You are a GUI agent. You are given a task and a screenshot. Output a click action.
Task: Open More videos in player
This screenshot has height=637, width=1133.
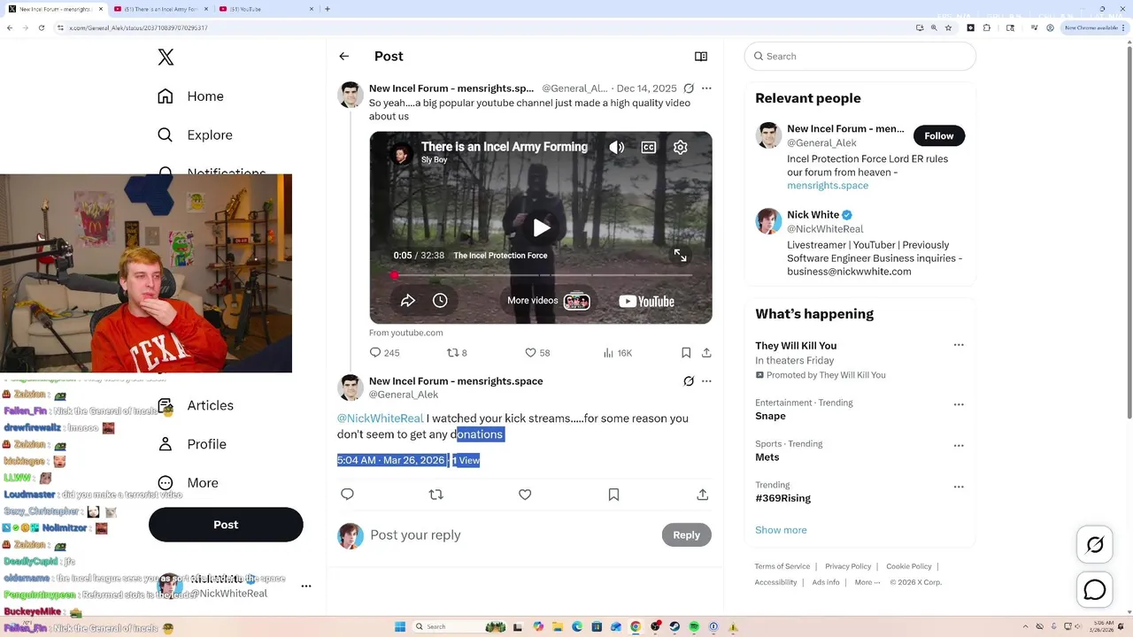click(548, 301)
